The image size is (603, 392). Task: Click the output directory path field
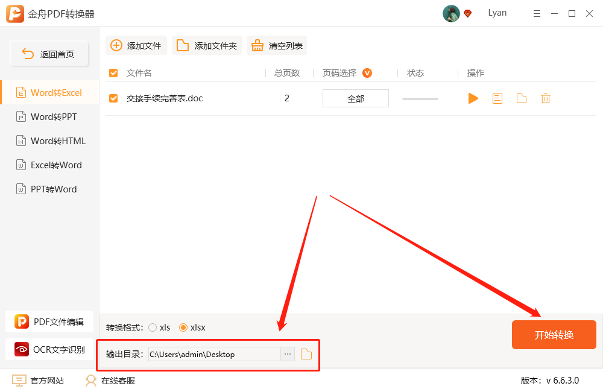coord(215,354)
